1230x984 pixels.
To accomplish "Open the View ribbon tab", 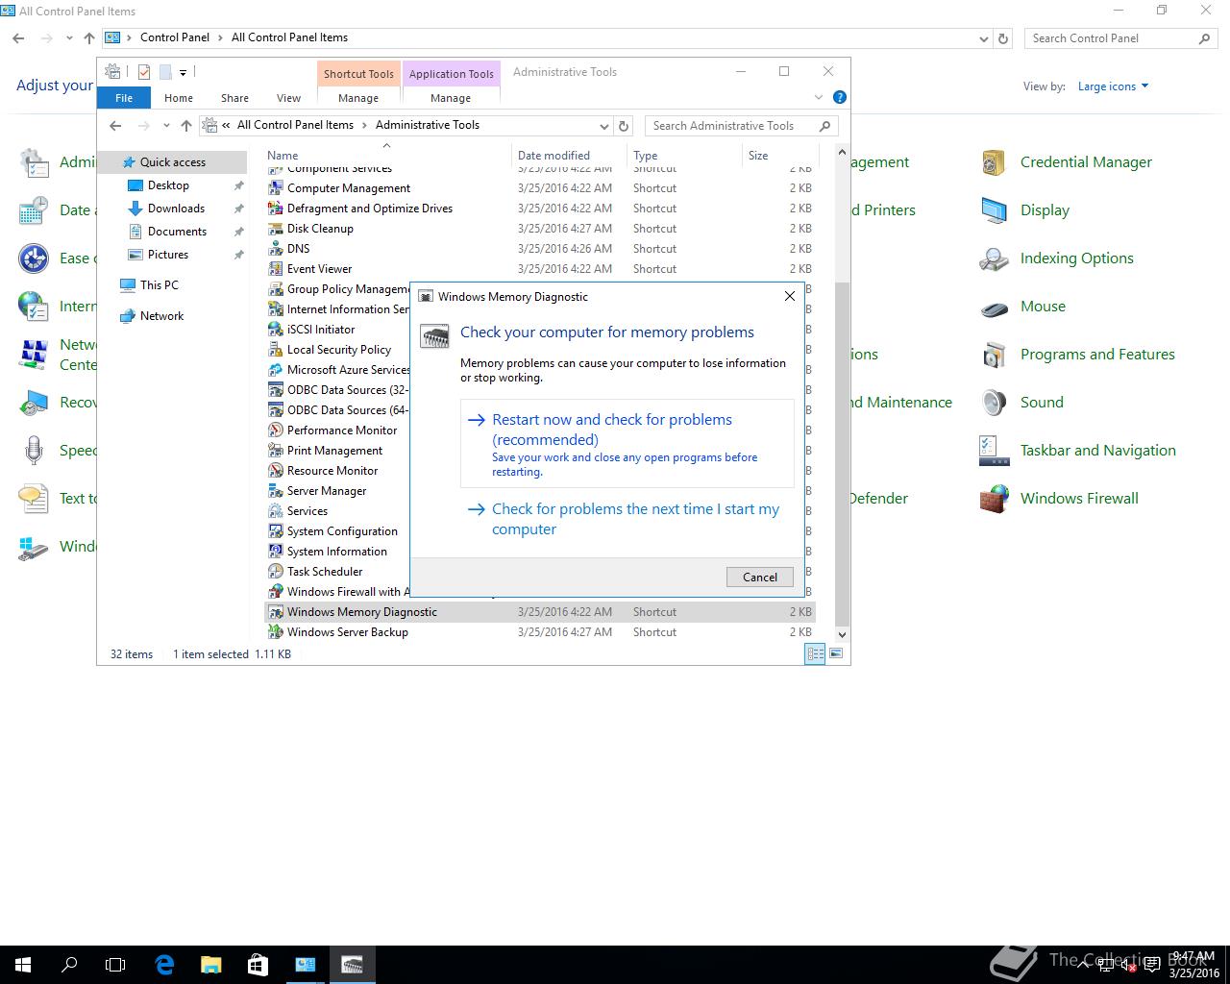I will [288, 98].
